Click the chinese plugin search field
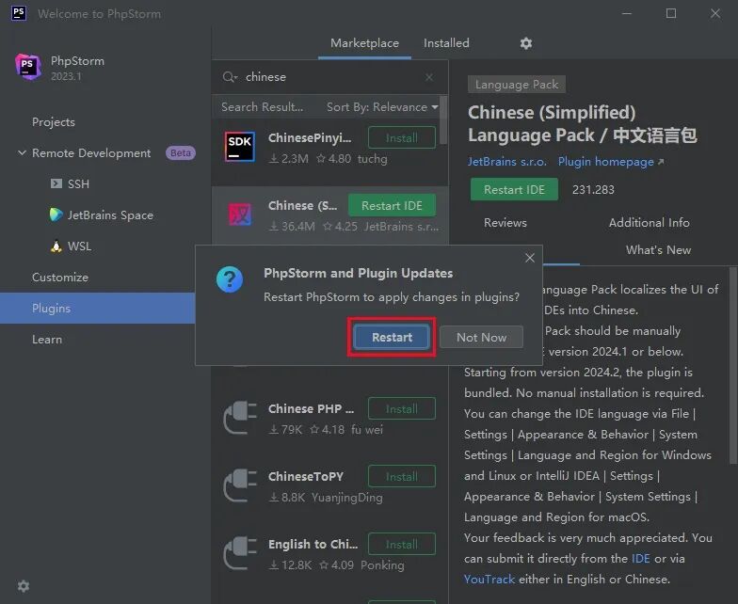 click(329, 77)
